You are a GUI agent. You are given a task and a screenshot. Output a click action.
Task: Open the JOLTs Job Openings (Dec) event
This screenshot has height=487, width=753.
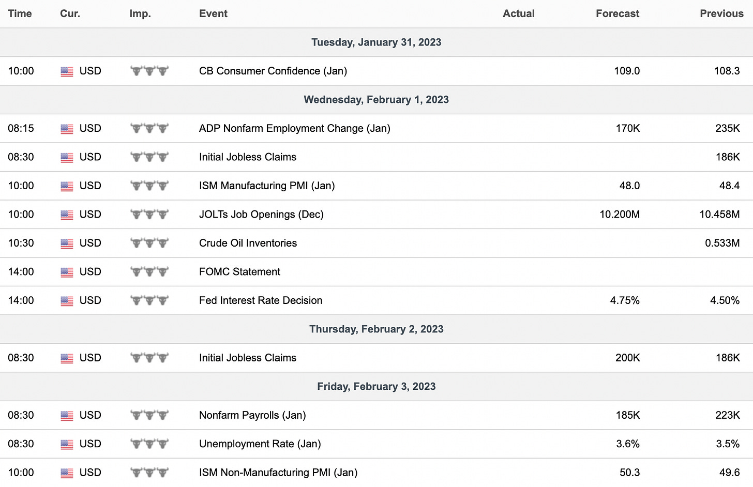(x=261, y=214)
